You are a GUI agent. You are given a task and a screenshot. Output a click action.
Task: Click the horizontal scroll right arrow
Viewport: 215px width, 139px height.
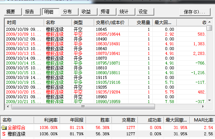coord(203,106)
